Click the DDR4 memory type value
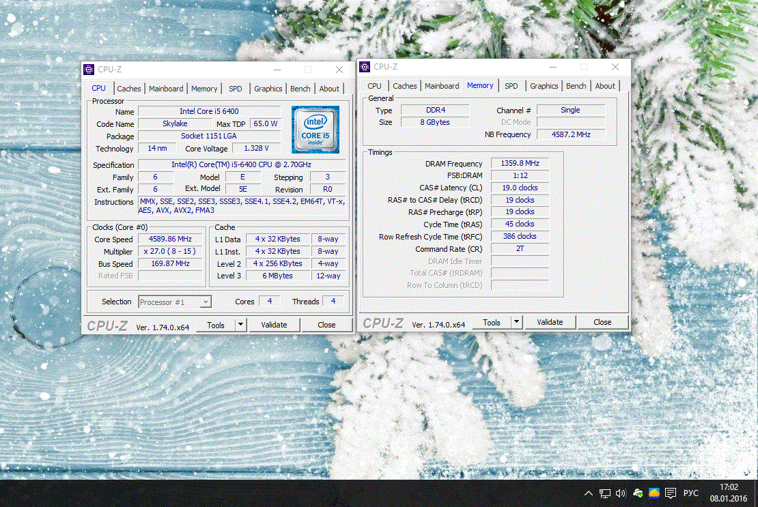758x507 pixels. 436,110
